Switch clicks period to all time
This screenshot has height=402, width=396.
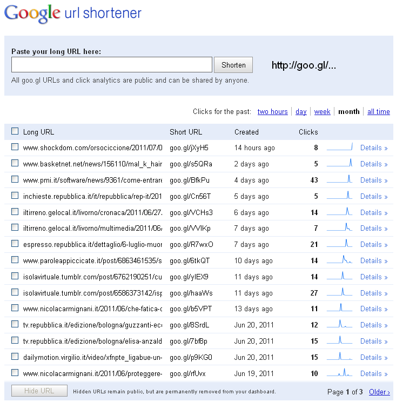pos(379,112)
